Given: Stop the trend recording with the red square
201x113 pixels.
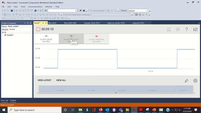Looking at the screenshot, I should point(38,29).
